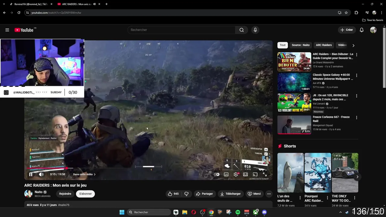Show more Shorts with the next arrow

(x=357, y=177)
